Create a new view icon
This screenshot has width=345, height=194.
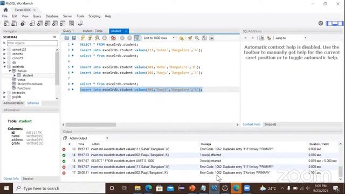click(x=47, y=23)
